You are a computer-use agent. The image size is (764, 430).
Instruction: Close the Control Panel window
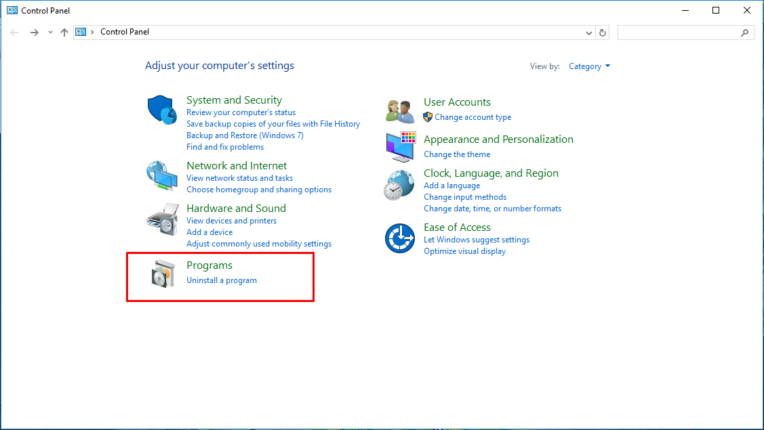pos(747,10)
